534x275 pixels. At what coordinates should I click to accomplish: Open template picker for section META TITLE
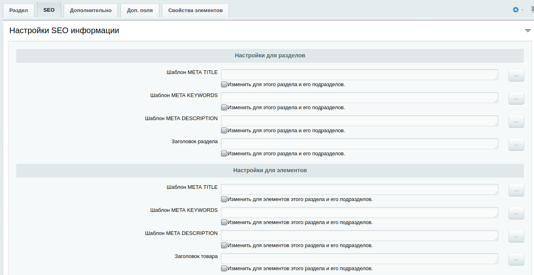point(516,75)
